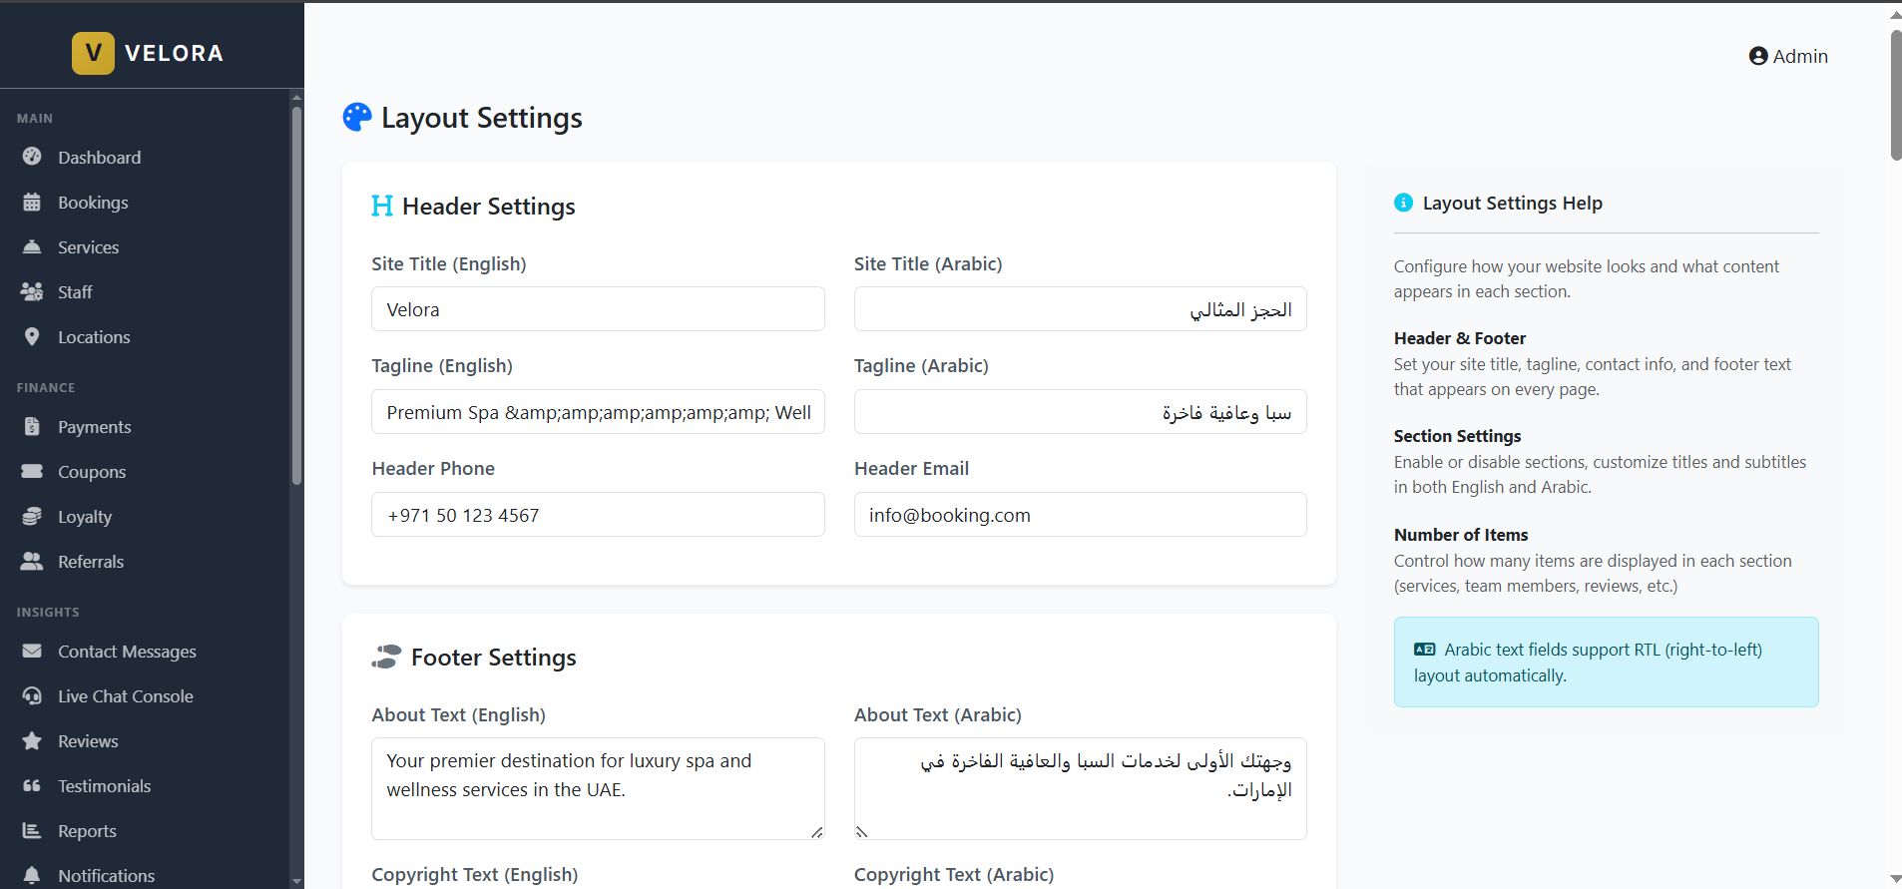
Task: Click the Loyalty coins icon
Action: tap(32, 517)
